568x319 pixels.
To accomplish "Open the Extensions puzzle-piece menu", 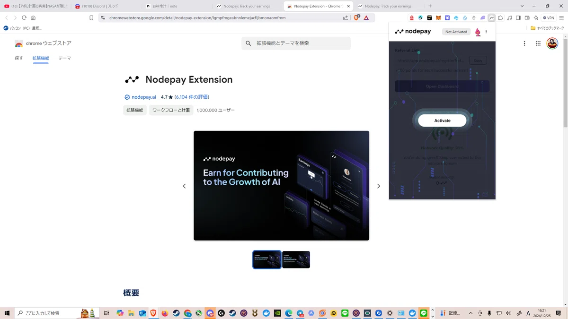I will tap(500, 18).
